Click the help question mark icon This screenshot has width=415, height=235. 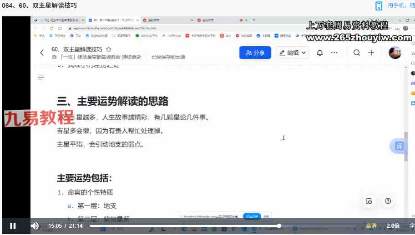[x=388, y=201]
